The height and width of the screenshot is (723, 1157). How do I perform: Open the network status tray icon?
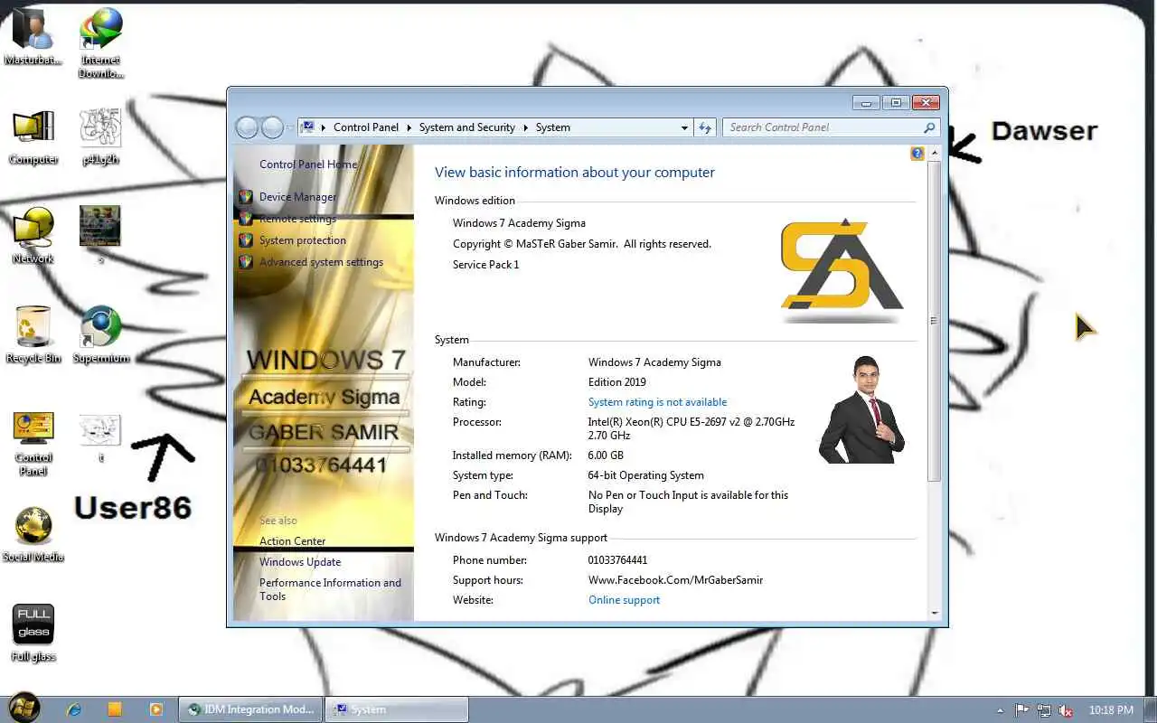pyautogui.click(x=1044, y=710)
